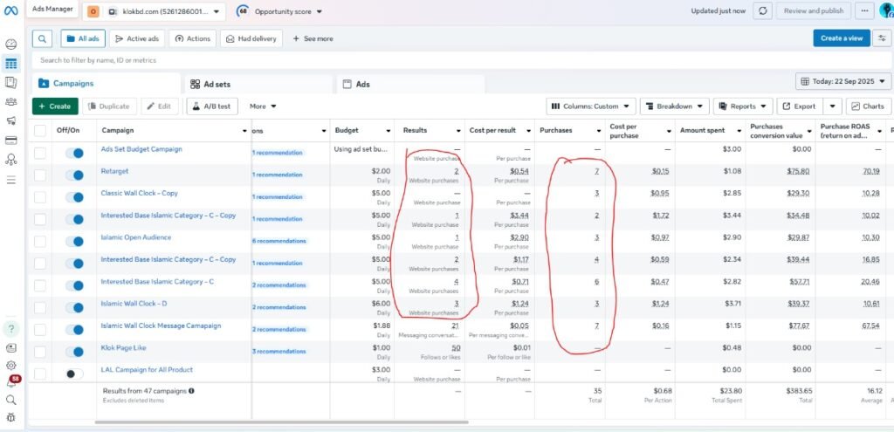894x432 pixels.
Task: Toggle off the Retarget campaign
Action: pyautogui.click(x=74, y=175)
